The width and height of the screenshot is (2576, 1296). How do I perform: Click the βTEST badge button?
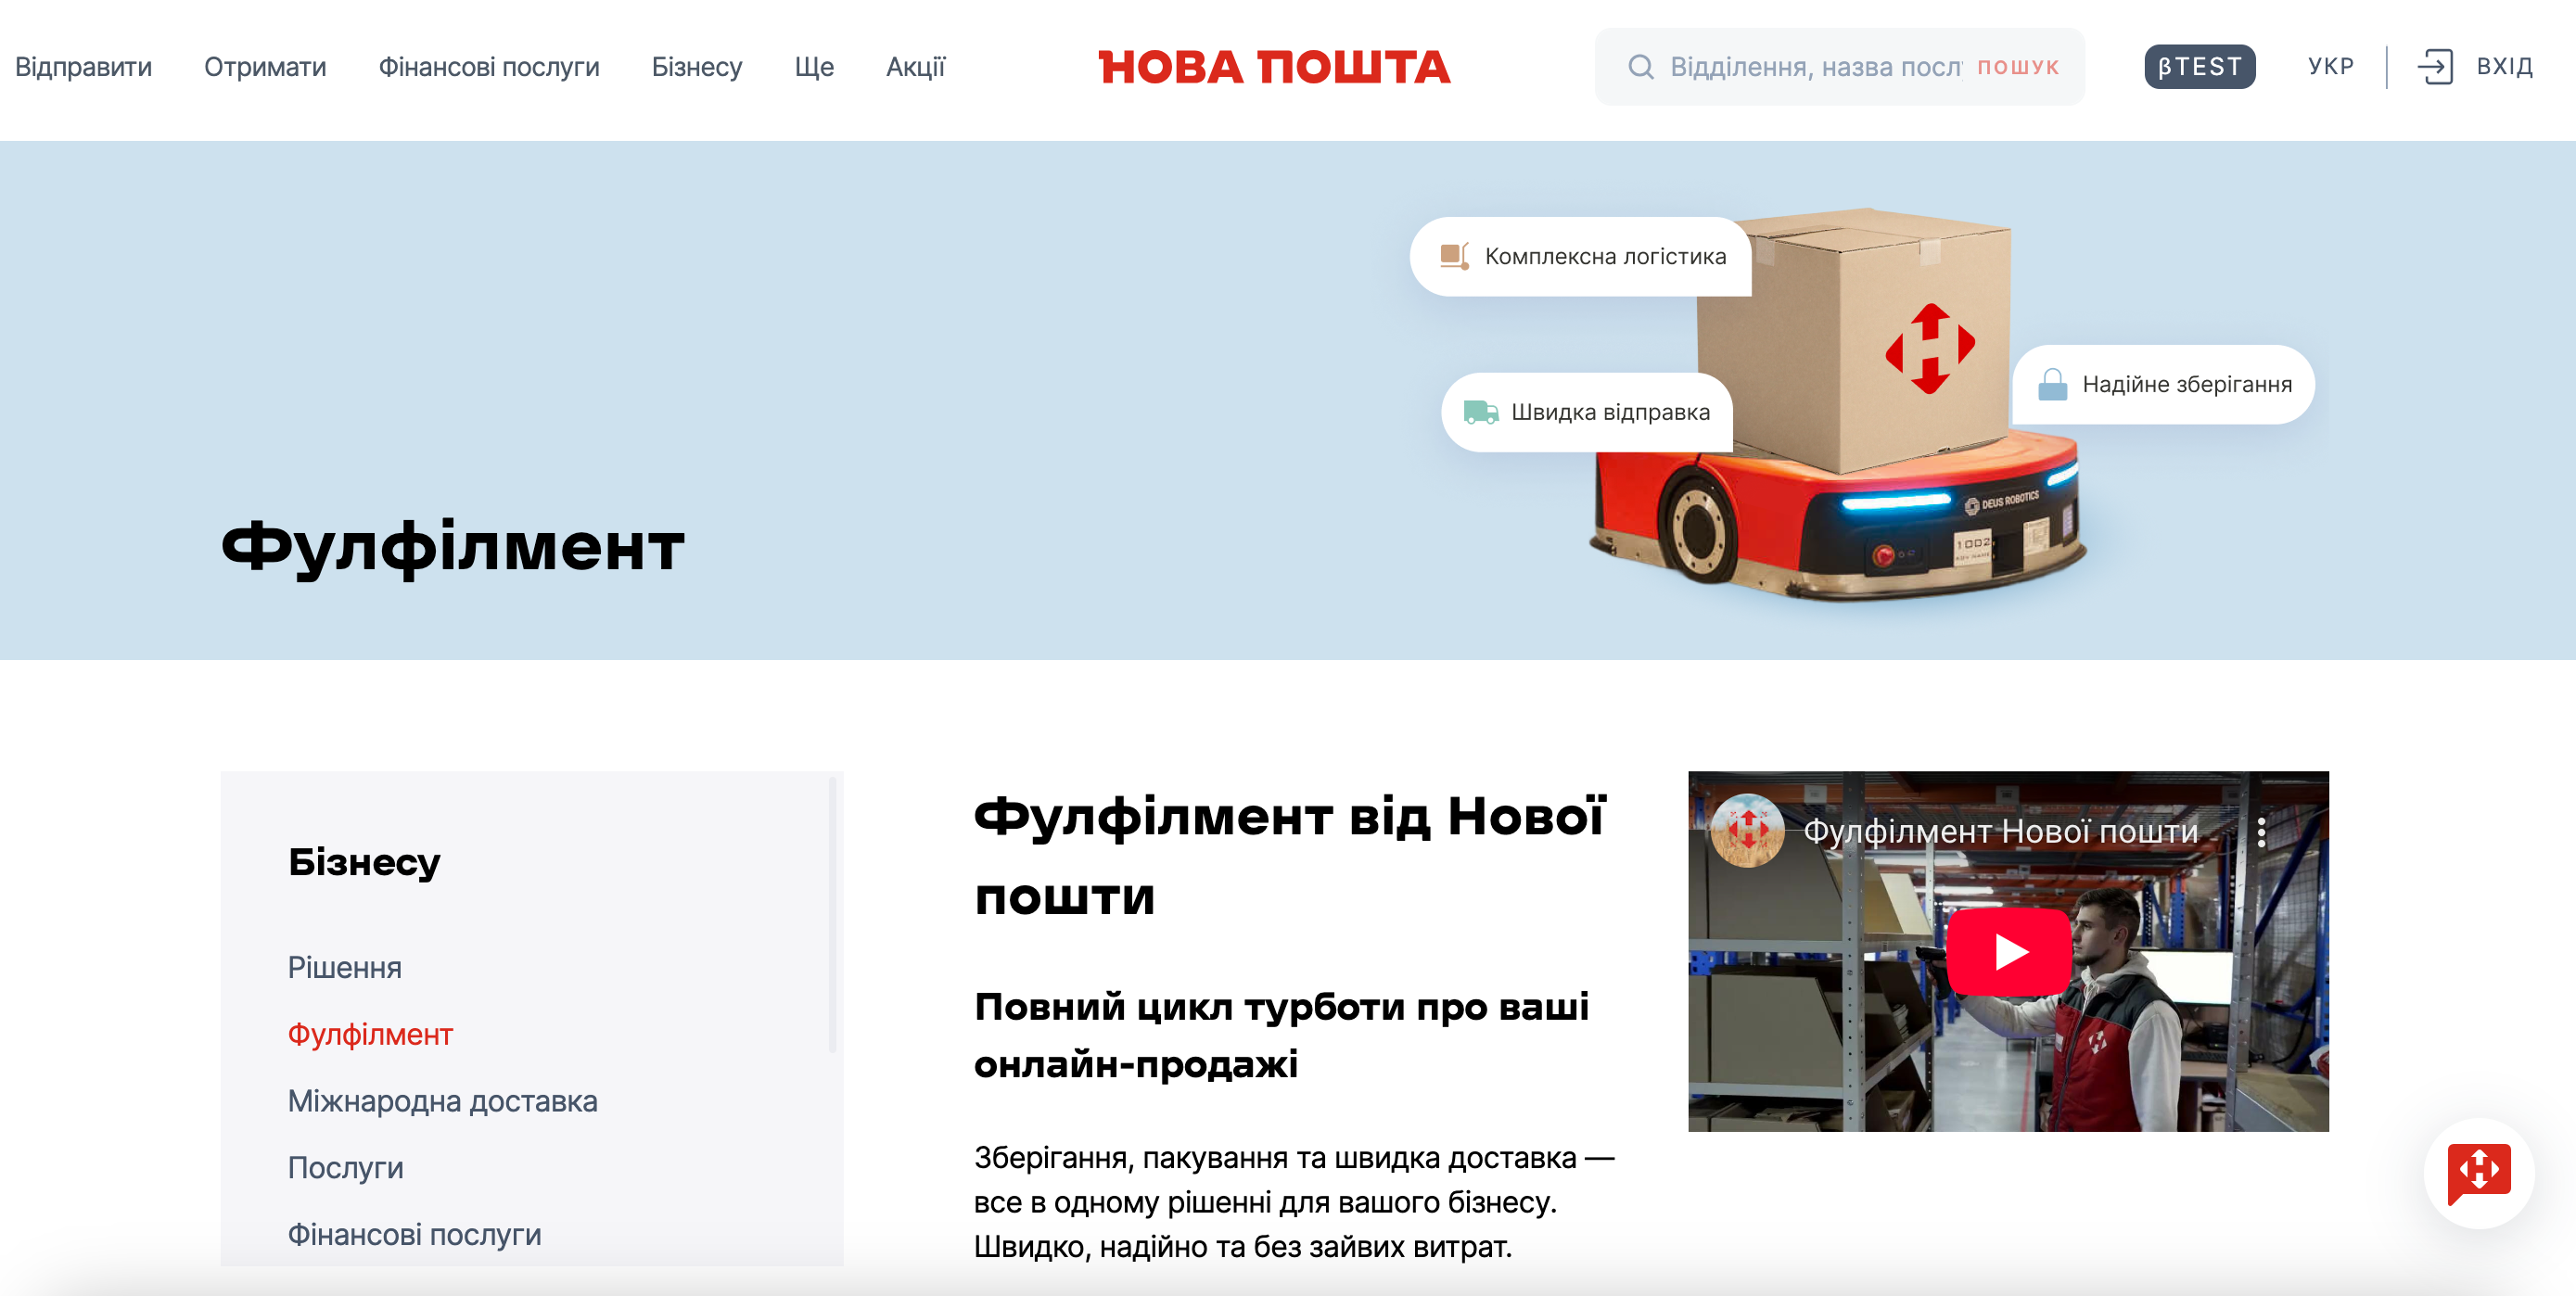click(x=2199, y=67)
